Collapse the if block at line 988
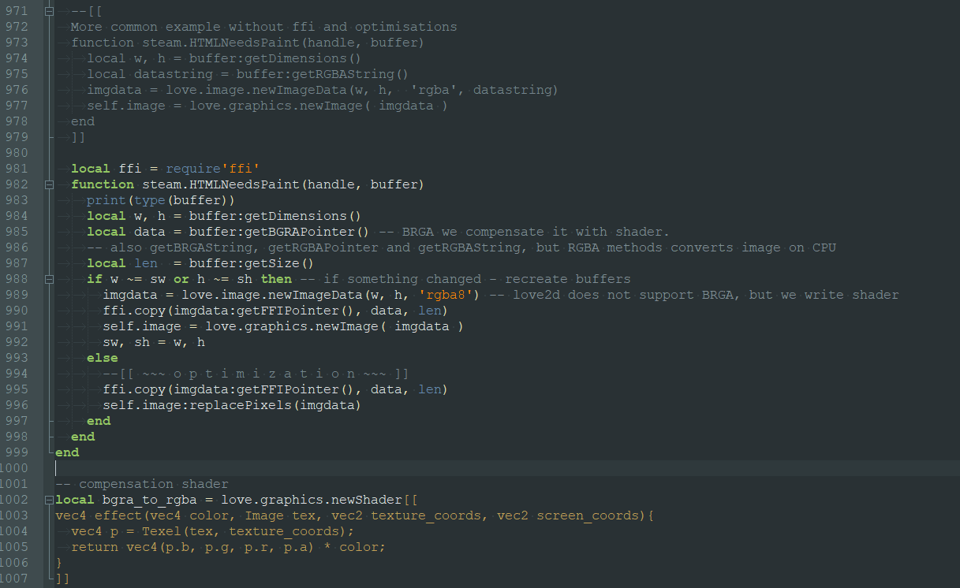 click(50, 279)
